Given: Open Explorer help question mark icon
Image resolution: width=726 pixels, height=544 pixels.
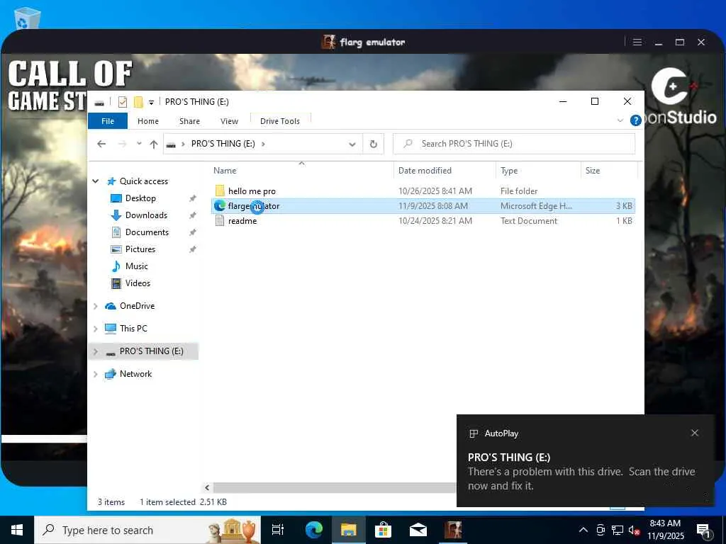Looking at the screenshot, I should tap(636, 120).
